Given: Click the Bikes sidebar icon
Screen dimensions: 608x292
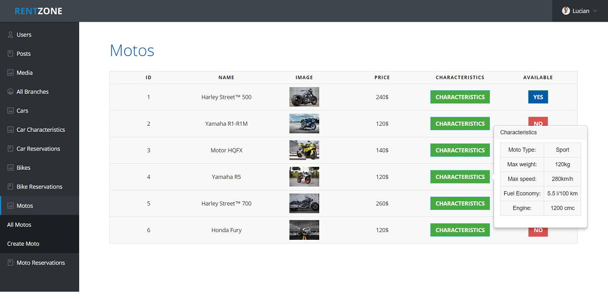Looking at the screenshot, I should point(10,168).
